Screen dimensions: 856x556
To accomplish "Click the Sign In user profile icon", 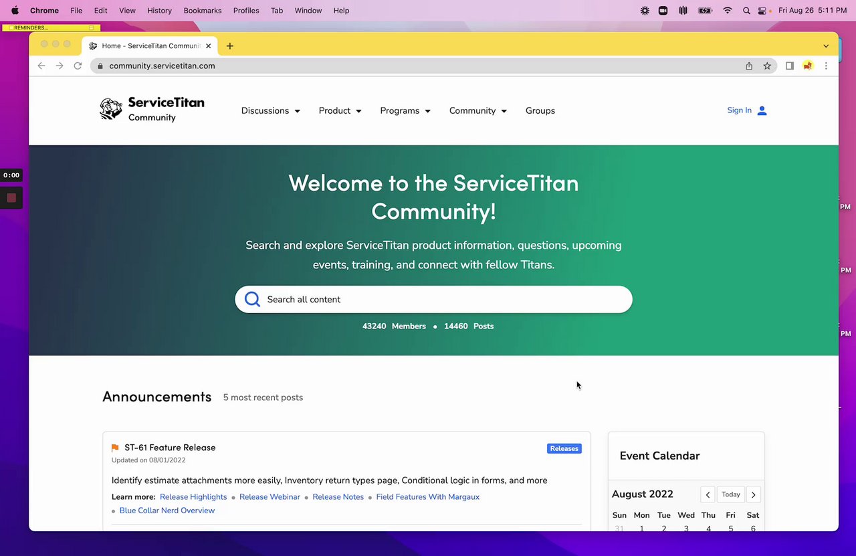I will pos(762,110).
